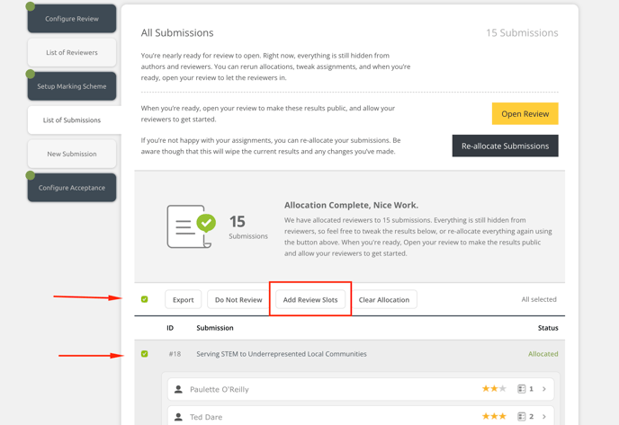Image resolution: width=619 pixels, height=425 pixels.
Task: Expand Paulette O'Reilly reviewer row chevron
Action: (544, 389)
